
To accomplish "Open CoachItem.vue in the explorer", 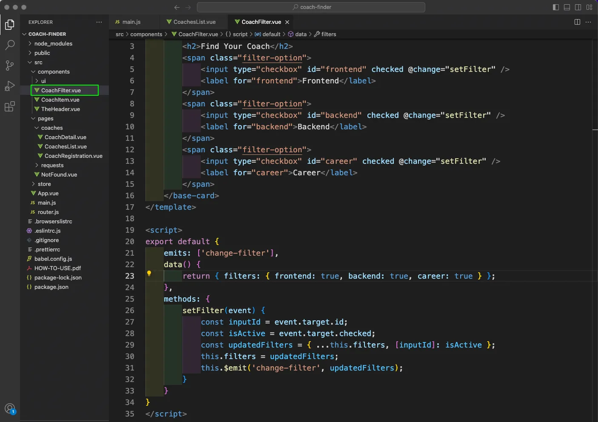I will (x=60, y=100).
